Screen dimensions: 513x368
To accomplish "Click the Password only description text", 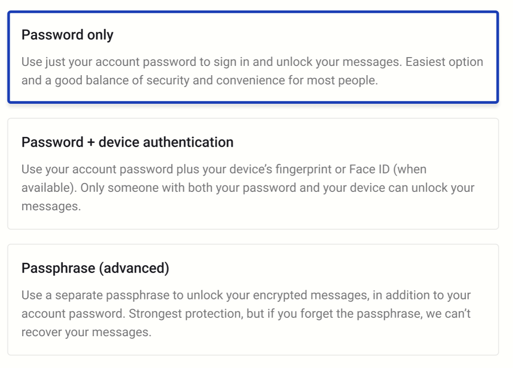I will [252, 71].
